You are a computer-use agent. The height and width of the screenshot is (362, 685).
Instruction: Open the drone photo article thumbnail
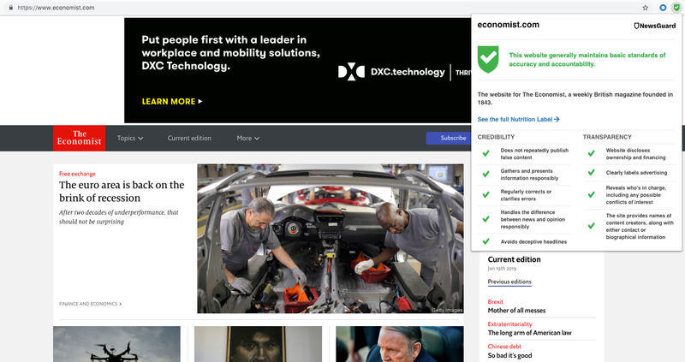(116, 344)
